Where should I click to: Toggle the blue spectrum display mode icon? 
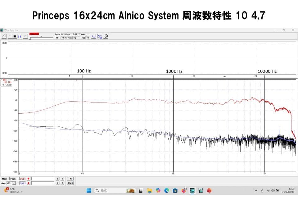pos(100,37)
